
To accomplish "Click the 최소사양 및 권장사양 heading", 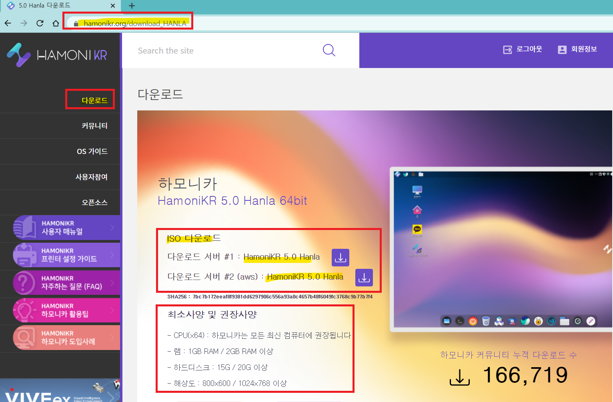I will tap(212, 314).
